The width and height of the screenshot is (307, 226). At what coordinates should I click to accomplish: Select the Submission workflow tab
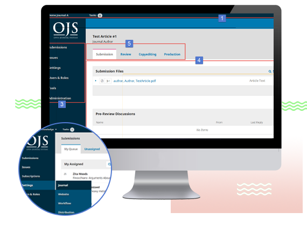104,54
